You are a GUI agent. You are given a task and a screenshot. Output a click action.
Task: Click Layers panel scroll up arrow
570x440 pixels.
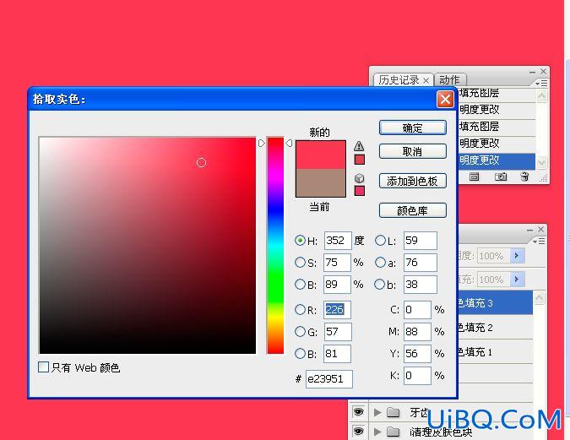pyautogui.click(x=539, y=298)
